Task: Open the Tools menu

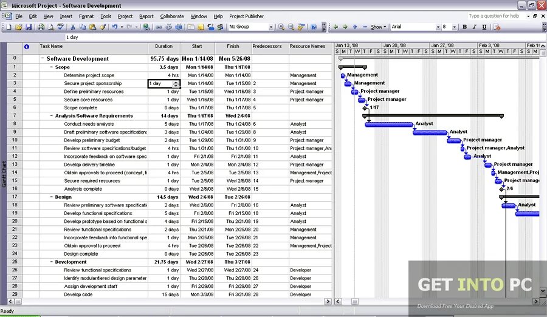Action: click(x=106, y=16)
